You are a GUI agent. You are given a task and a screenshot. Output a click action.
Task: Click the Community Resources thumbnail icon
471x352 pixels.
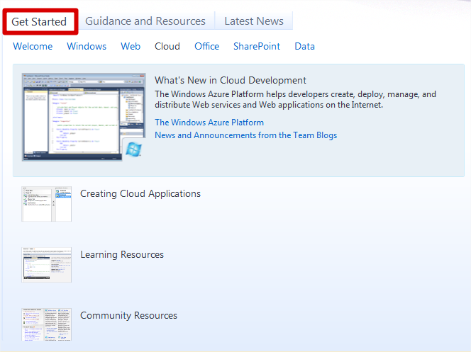pyautogui.click(x=47, y=325)
